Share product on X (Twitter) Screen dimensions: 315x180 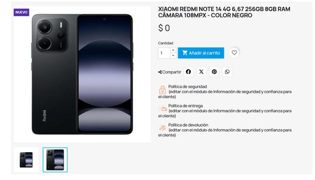coord(201,72)
